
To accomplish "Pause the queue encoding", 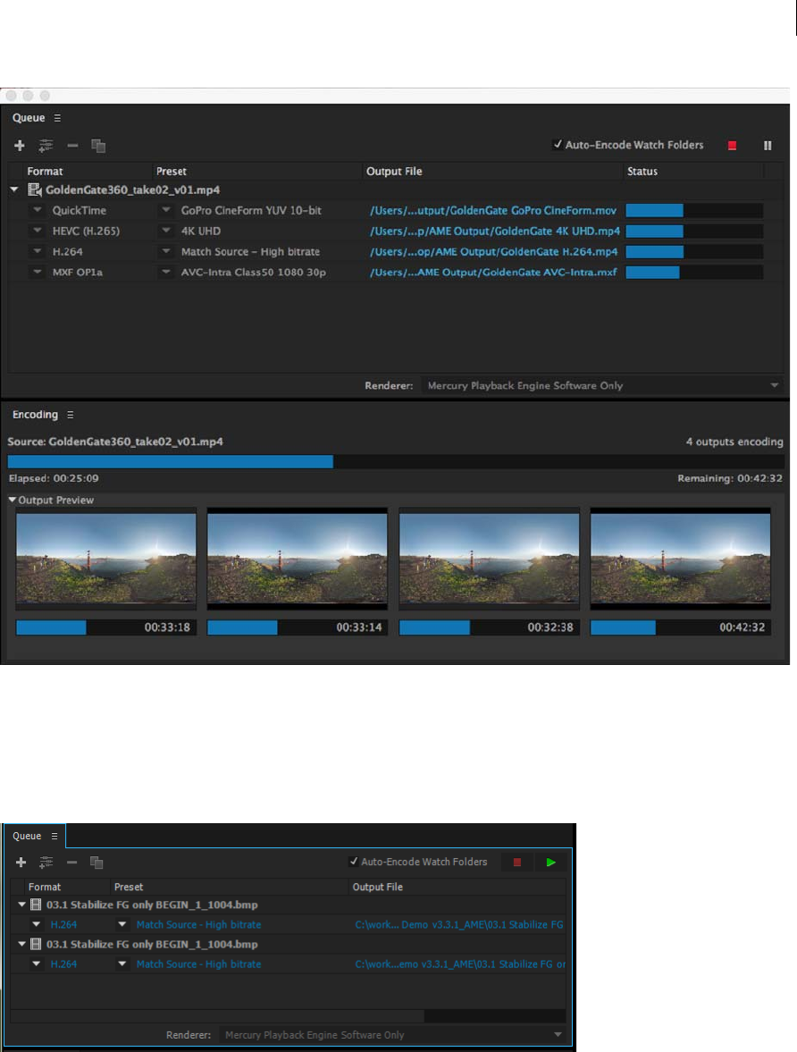I will (x=768, y=146).
